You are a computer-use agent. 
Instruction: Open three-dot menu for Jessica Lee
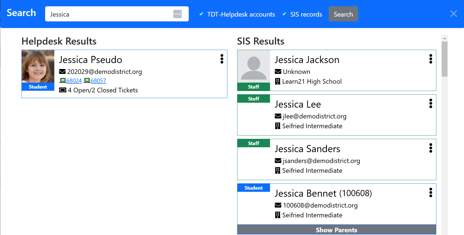pos(431,103)
